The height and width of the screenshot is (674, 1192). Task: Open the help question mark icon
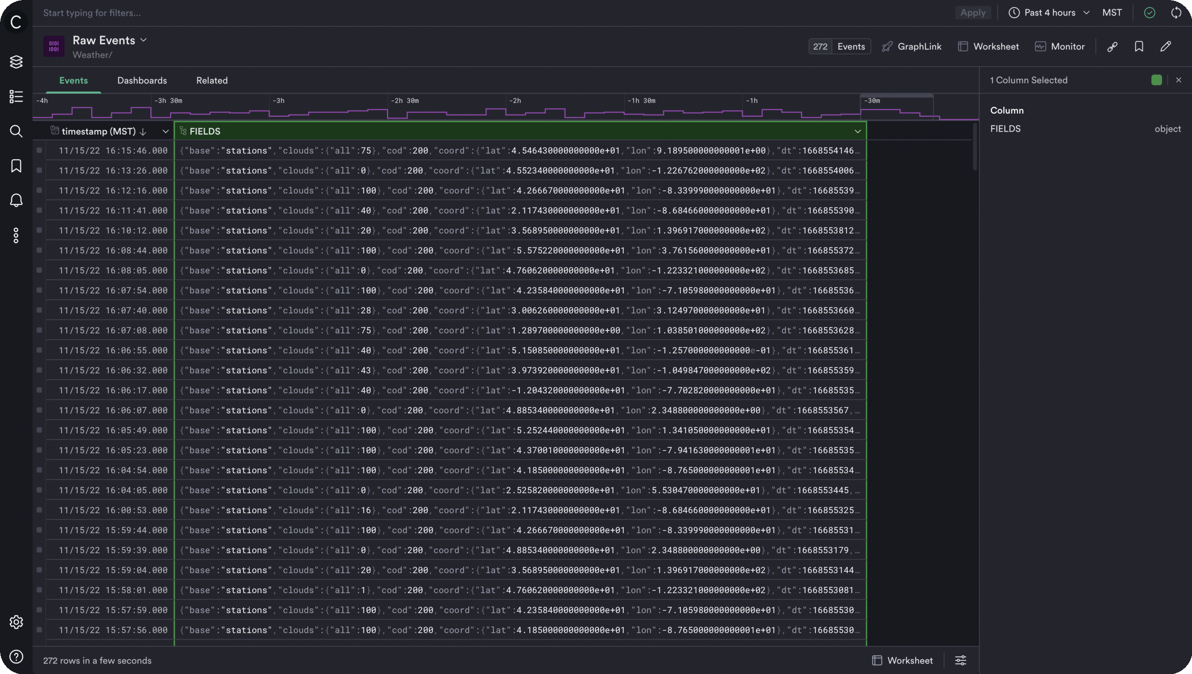[16, 657]
